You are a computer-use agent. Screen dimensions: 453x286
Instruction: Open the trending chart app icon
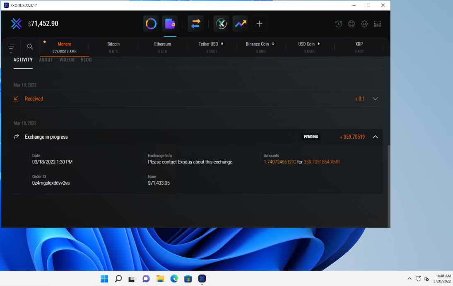click(x=240, y=24)
